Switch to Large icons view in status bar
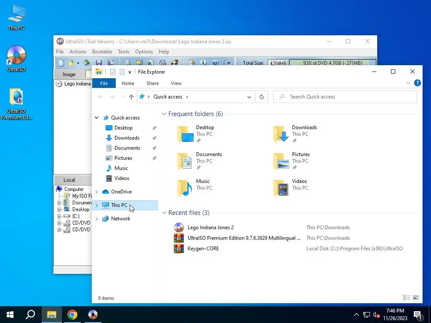The height and width of the screenshot is (323, 431). 416,297
